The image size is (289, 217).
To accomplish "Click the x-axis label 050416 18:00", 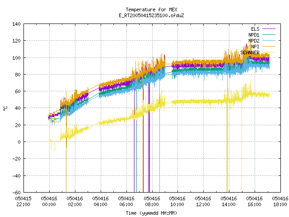I will pos(280,202).
